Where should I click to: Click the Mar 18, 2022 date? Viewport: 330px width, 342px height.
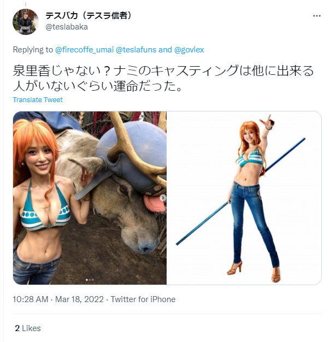tap(79, 299)
